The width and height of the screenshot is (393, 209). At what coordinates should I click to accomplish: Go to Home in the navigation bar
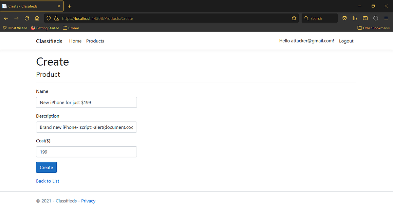(x=75, y=41)
